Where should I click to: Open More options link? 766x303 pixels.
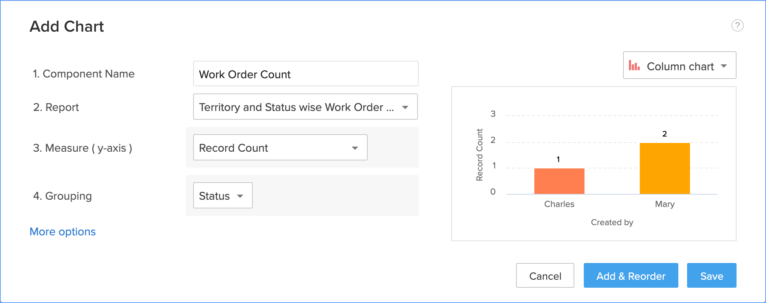[63, 232]
